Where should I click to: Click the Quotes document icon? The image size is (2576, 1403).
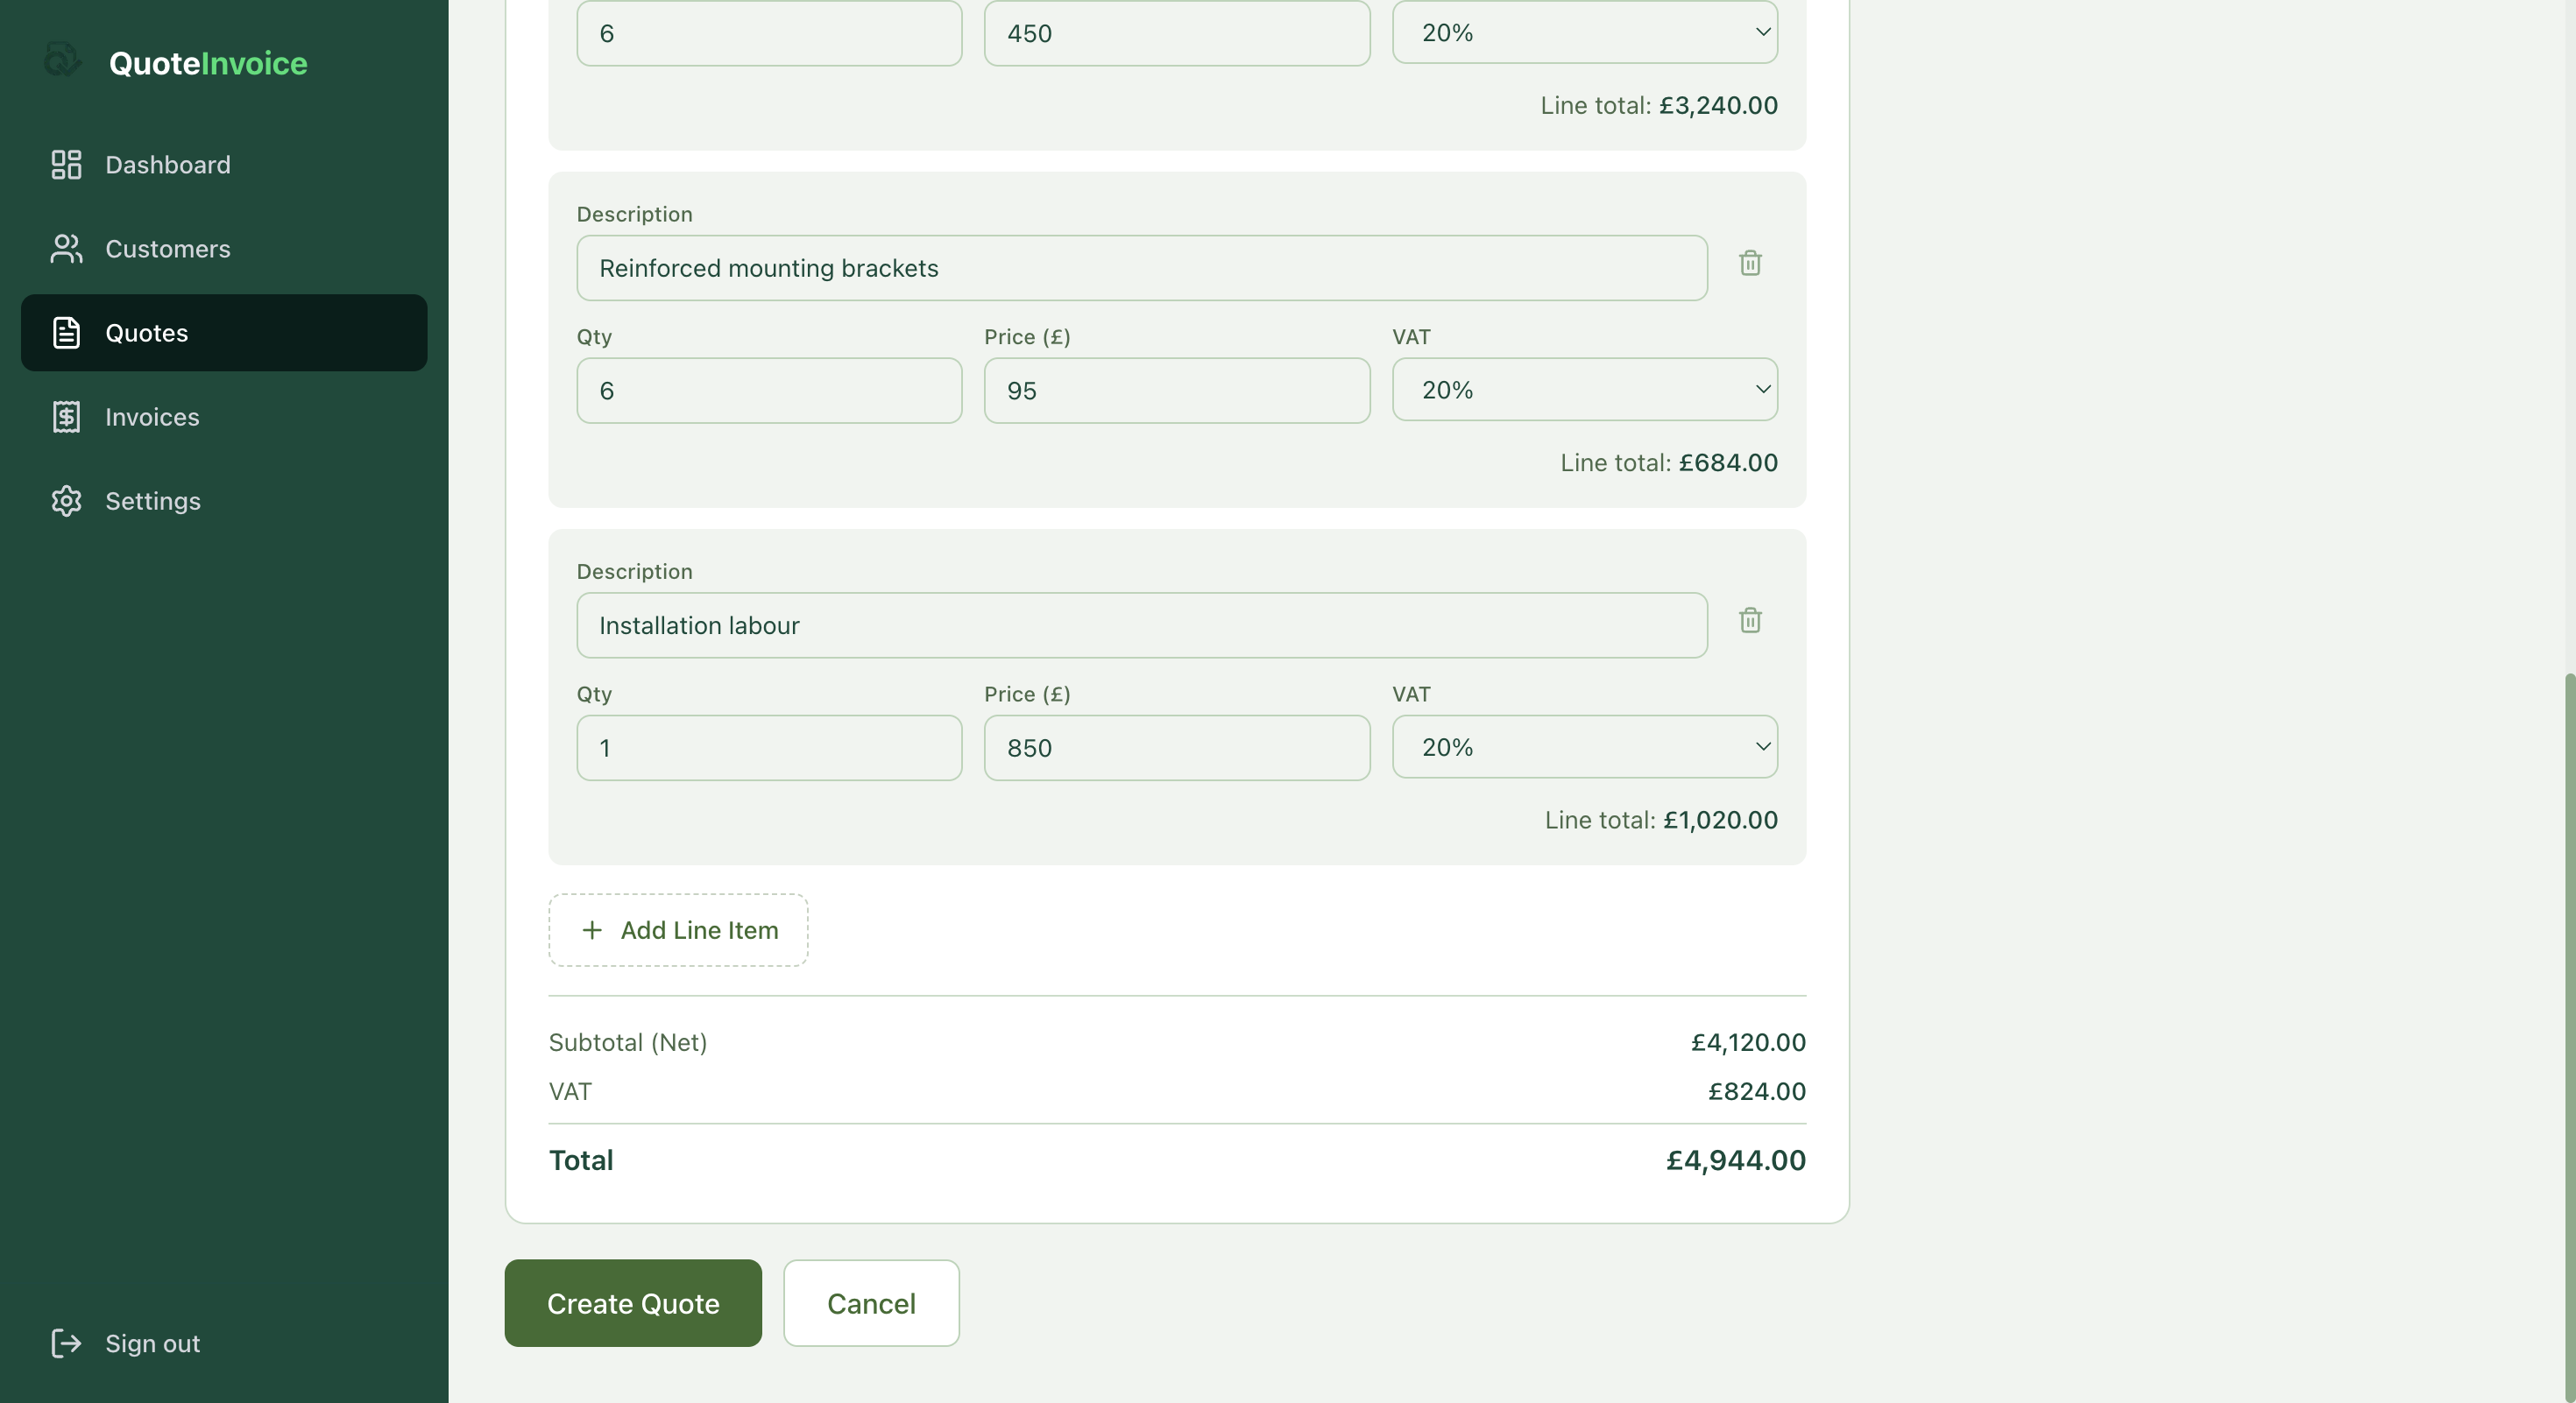tap(66, 333)
